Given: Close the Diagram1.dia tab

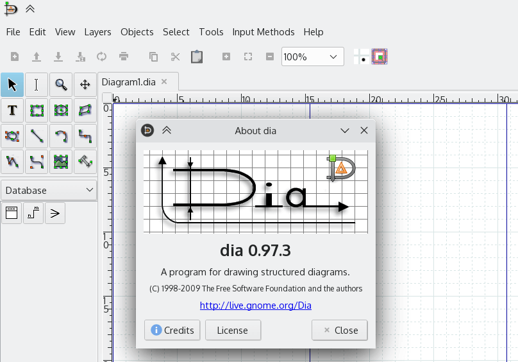Looking at the screenshot, I should tap(164, 82).
